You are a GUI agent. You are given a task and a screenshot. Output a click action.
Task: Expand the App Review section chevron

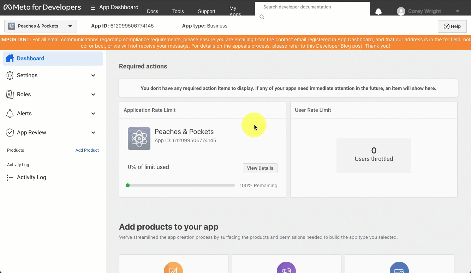click(93, 133)
